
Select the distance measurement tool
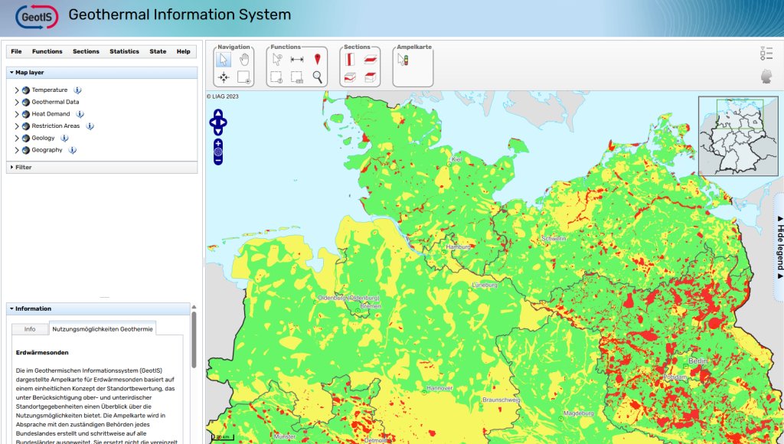click(296, 59)
